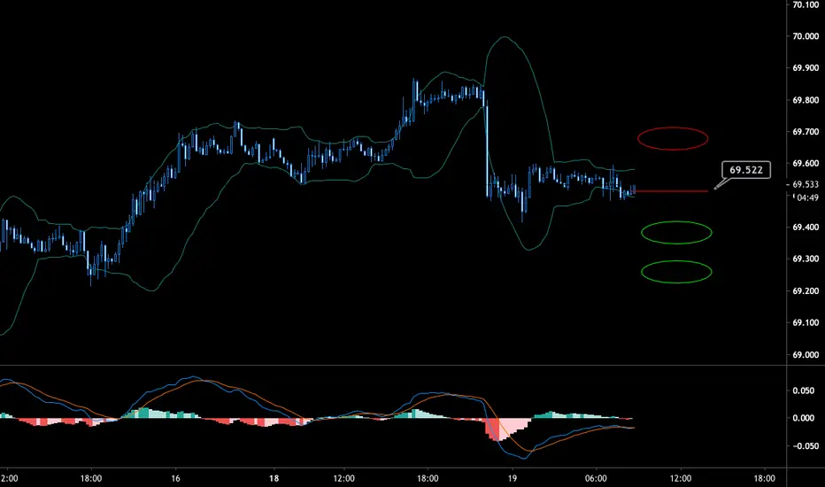The height and width of the screenshot is (487, 825).
Task: Click the 06:00 time axis label
Action: pos(596,478)
